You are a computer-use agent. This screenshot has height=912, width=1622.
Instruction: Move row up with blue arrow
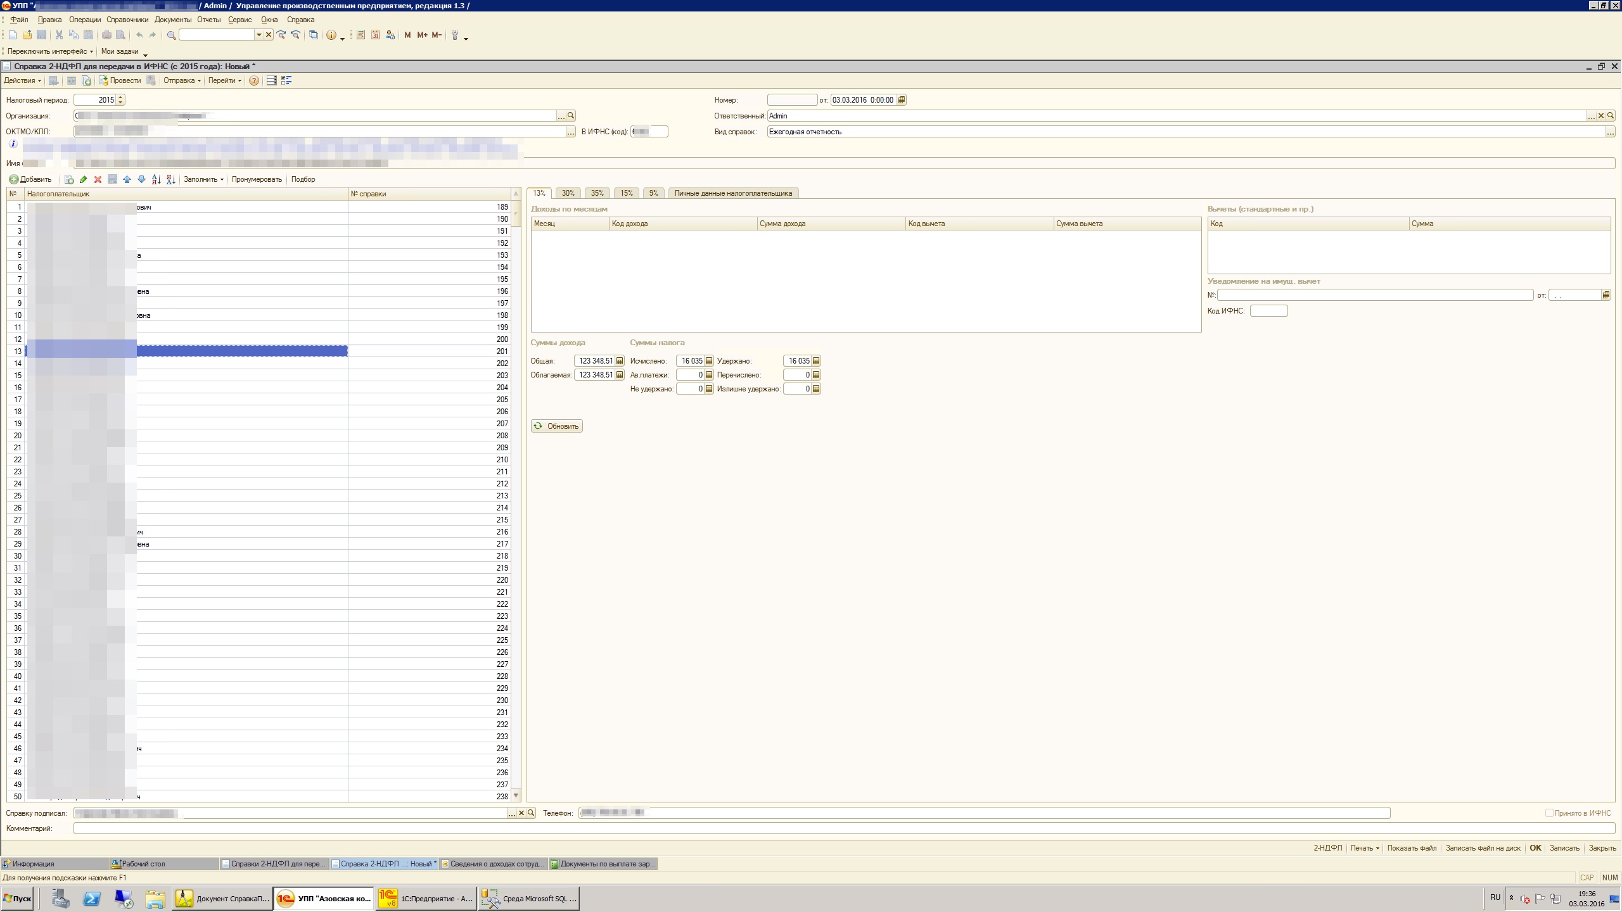[x=127, y=179]
